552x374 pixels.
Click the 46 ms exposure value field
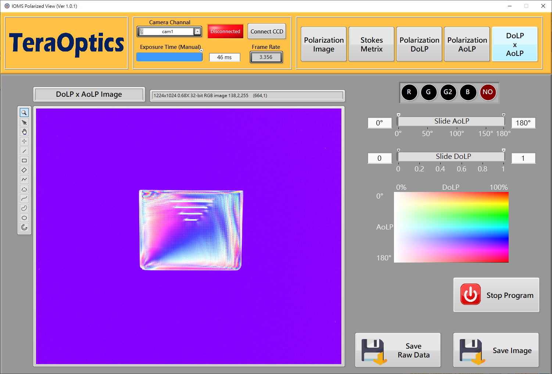(225, 57)
